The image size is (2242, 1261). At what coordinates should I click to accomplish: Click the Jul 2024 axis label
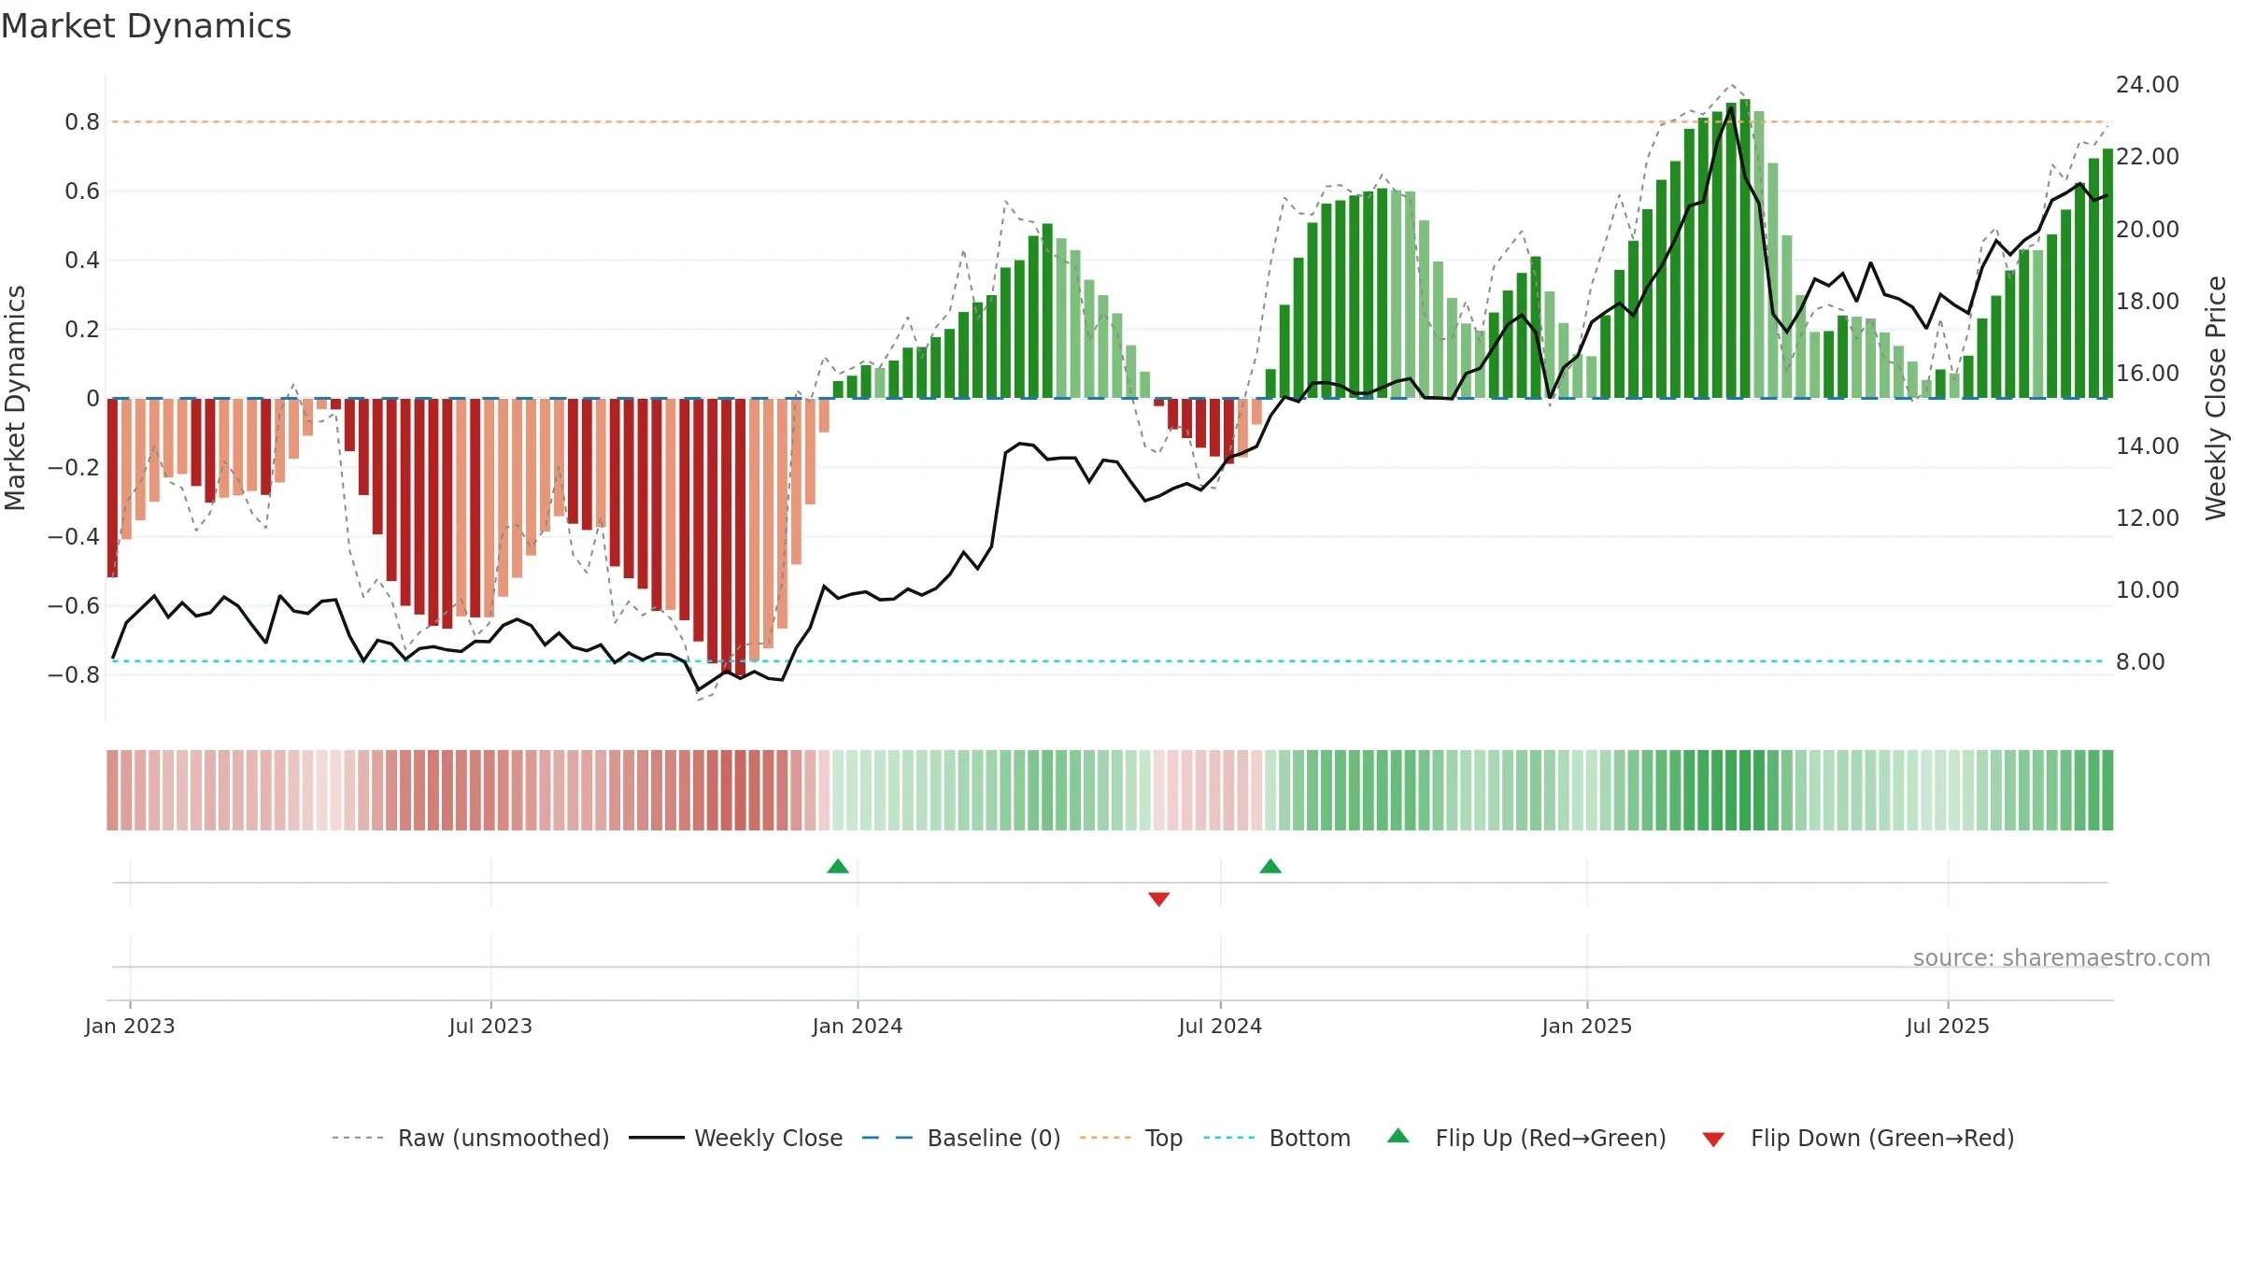tap(1220, 1026)
